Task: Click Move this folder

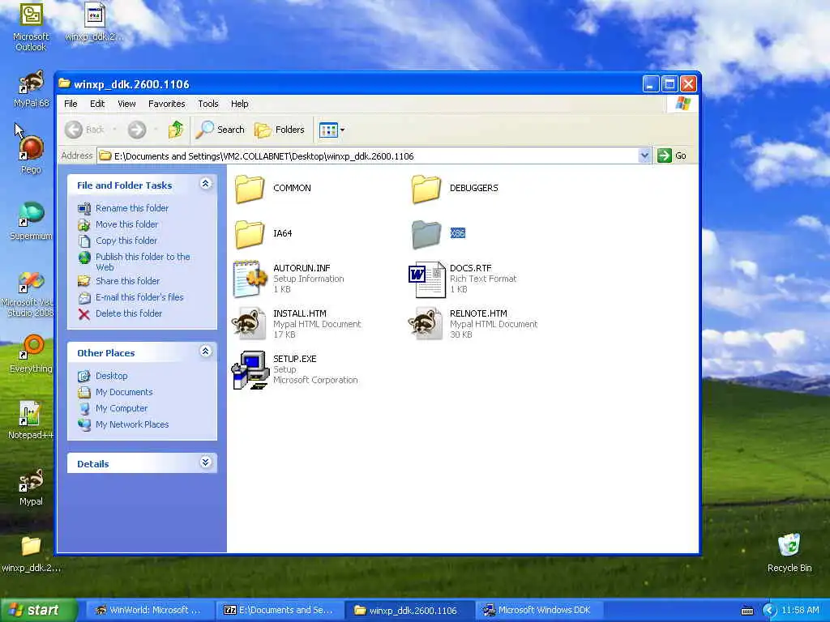Action: 126,224
